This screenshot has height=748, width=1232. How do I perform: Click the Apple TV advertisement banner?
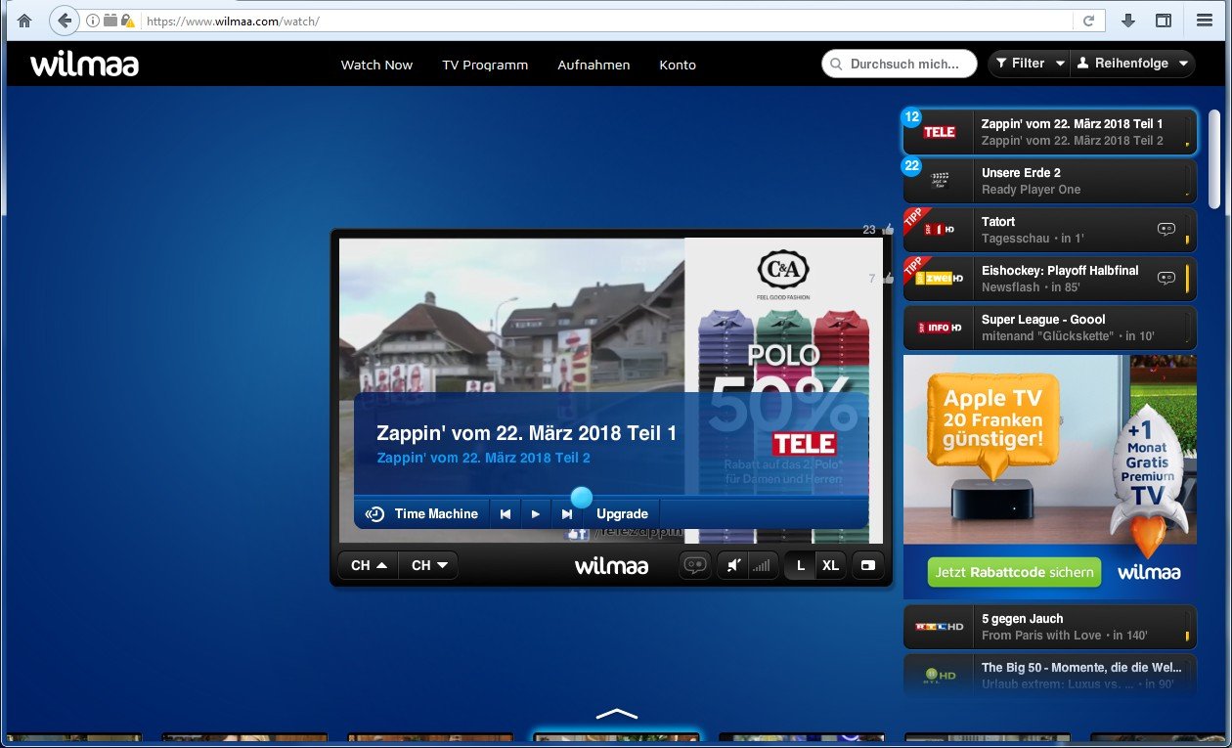coord(1050,476)
